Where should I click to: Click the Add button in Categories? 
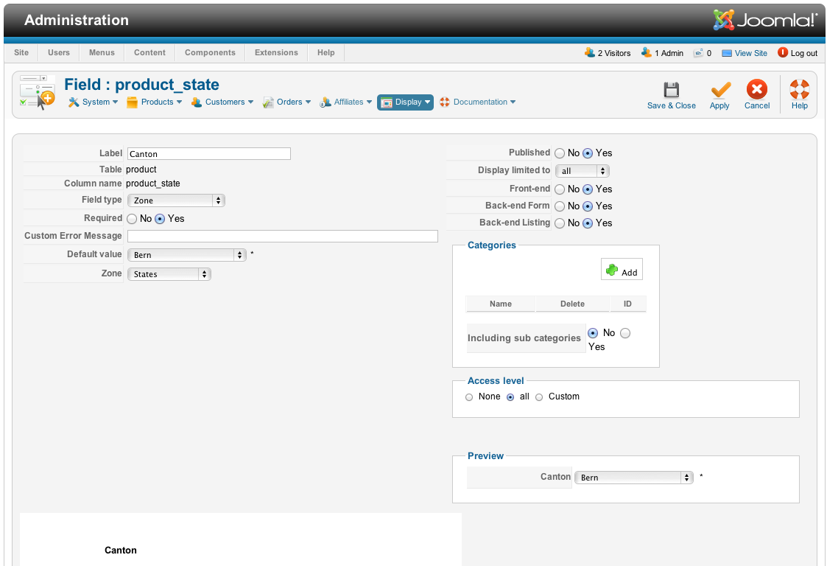point(622,269)
